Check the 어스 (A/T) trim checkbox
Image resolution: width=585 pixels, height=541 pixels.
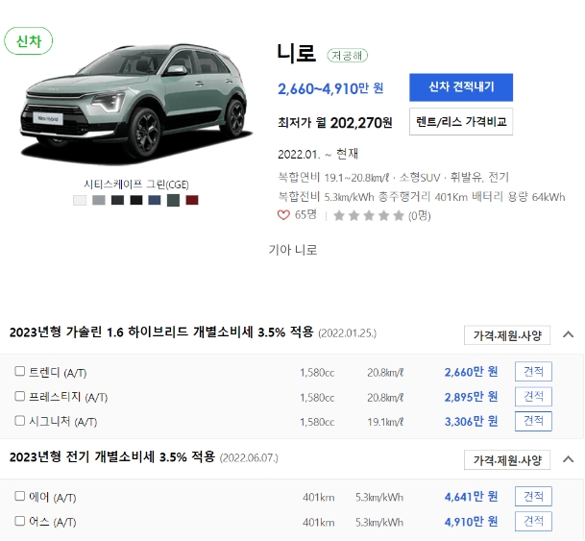(19, 521)
